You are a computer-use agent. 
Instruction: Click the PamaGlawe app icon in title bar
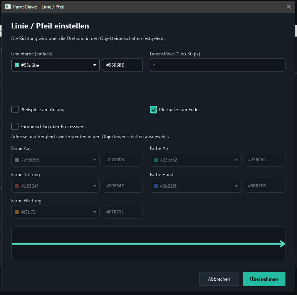(x=8, y=7)
